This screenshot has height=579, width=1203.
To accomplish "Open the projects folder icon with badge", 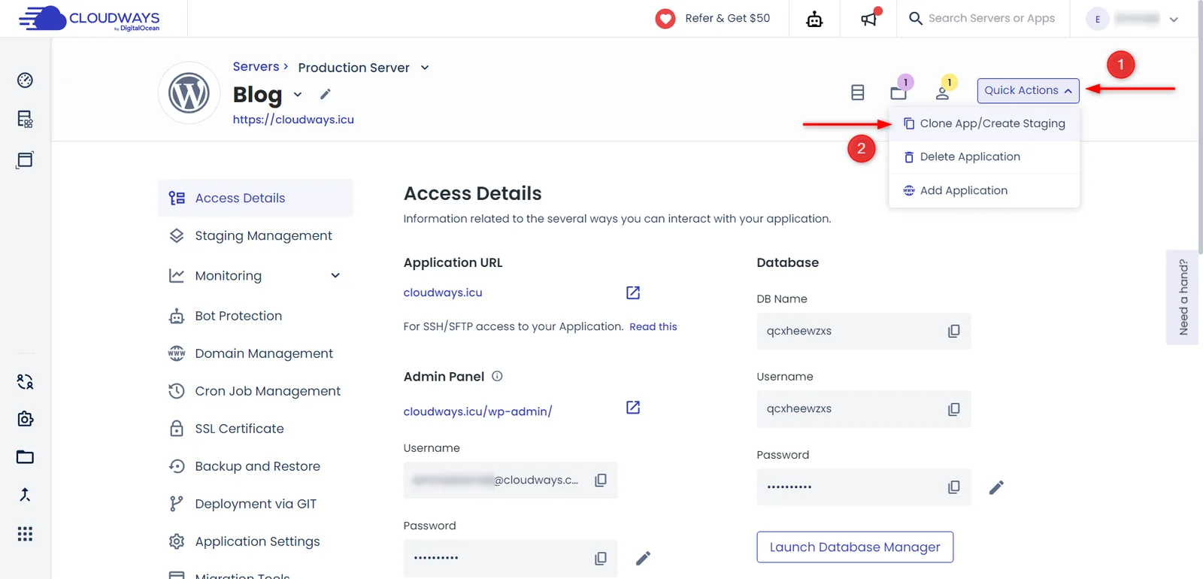I will point(899,92).
